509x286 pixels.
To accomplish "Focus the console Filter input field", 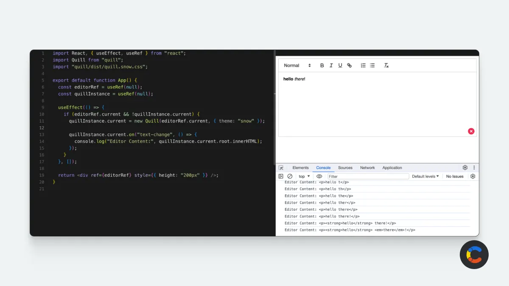I will 368,176.
